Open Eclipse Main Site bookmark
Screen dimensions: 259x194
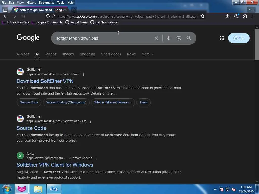coord(16,22)
